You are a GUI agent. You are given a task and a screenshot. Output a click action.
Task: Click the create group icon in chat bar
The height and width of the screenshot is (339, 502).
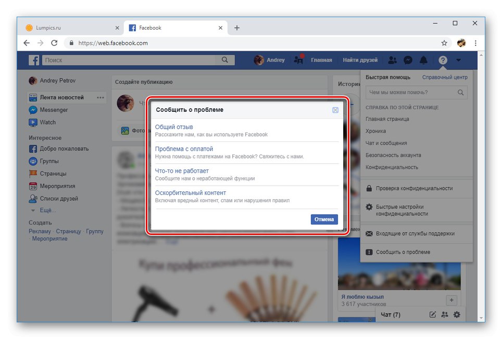point(445,315)
